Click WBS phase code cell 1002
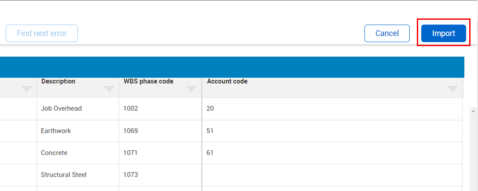This screenshot has height=191, width=478. (x=131, y=108)
